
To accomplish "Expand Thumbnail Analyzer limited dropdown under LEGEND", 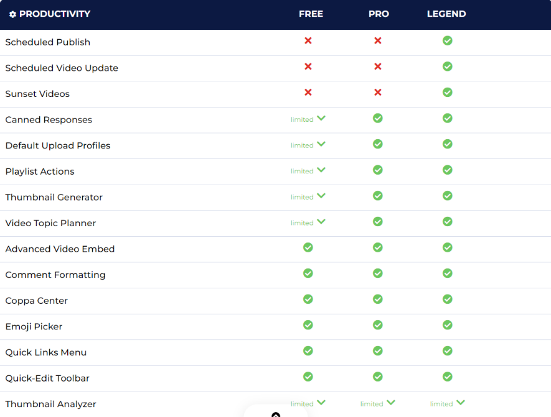I will (x=461, y=403).
